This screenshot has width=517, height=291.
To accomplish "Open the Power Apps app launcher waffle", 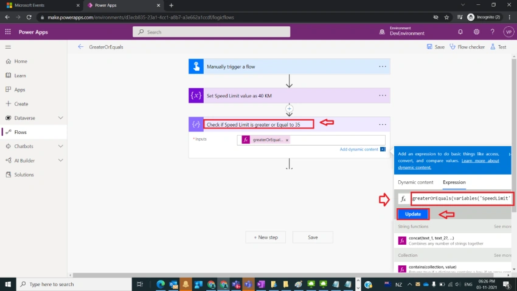I will pyautogui.click(x=8, y=32).
